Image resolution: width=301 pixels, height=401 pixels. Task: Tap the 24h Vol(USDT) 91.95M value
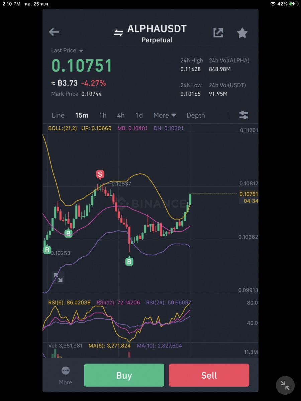[x=218, y=94]
